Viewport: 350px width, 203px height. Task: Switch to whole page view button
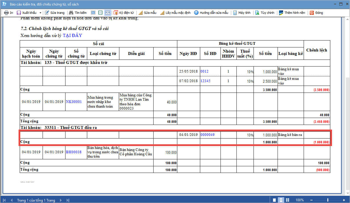pos(100,13)
